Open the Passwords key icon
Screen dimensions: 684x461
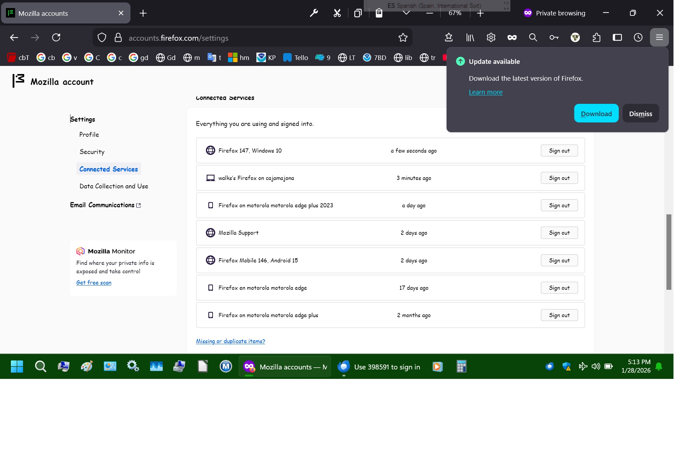(x=554, y=37)
